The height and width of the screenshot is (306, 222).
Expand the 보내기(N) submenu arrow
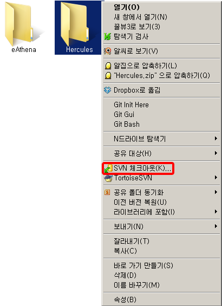(216, 226)
